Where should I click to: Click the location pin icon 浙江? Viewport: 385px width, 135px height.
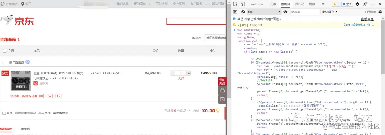[x=23, y=4]
